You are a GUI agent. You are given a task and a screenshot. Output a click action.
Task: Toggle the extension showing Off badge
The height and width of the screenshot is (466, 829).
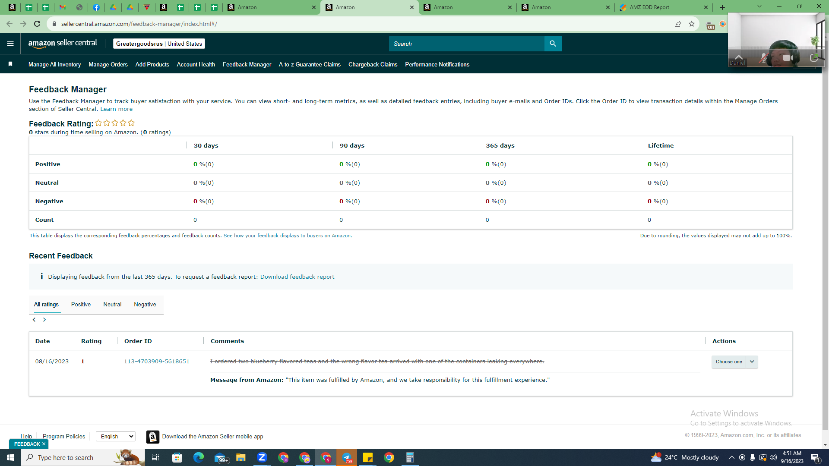[x=710, y=25]
